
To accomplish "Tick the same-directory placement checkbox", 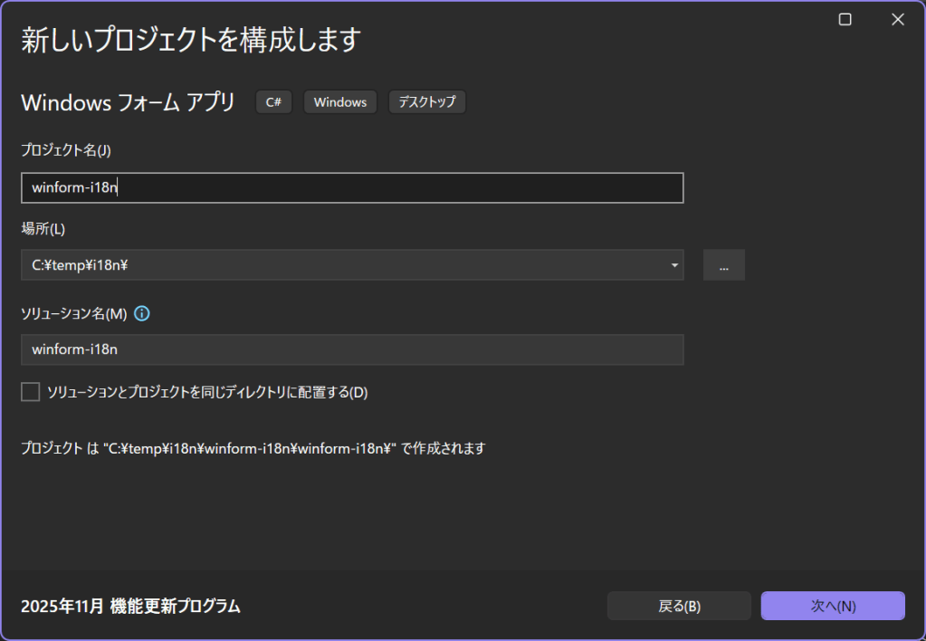I will click(31, 392).
